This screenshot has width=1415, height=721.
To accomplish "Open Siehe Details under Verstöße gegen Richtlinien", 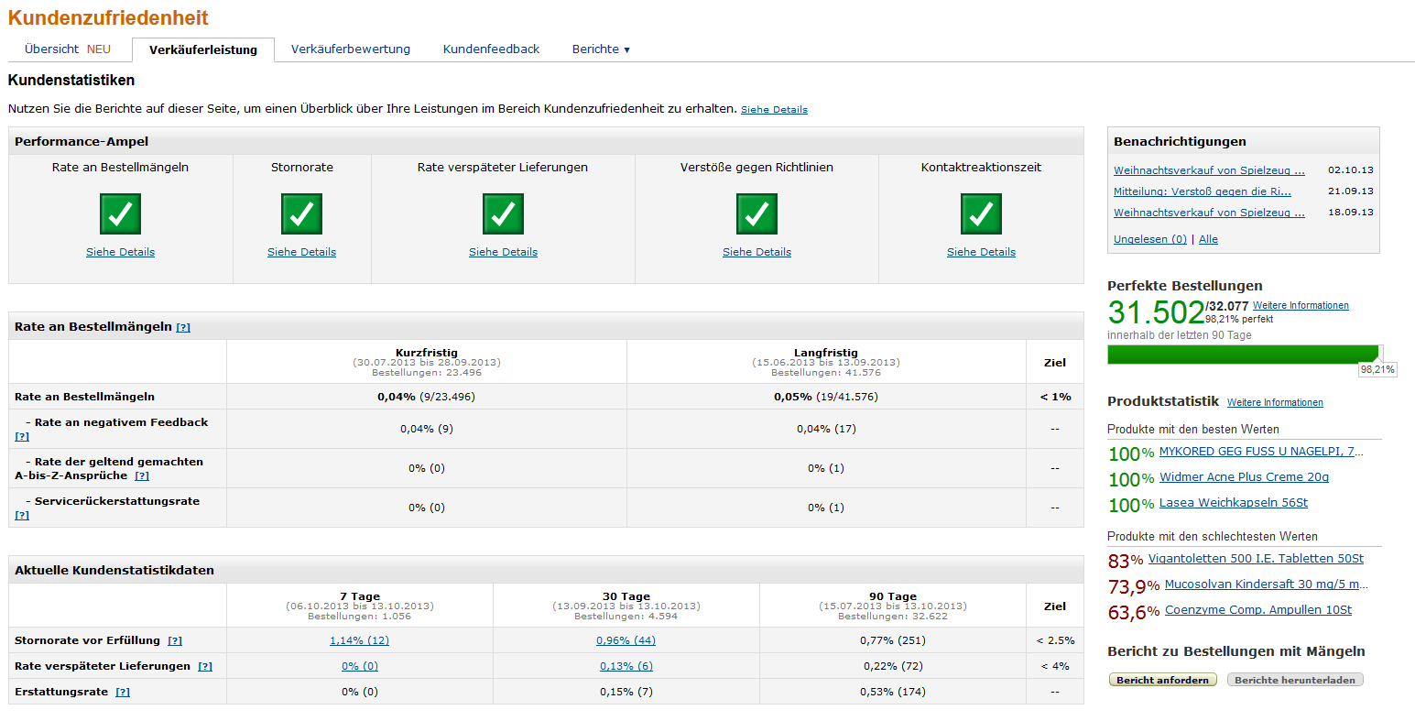I will pyautogui.click(x=756, y=252).
